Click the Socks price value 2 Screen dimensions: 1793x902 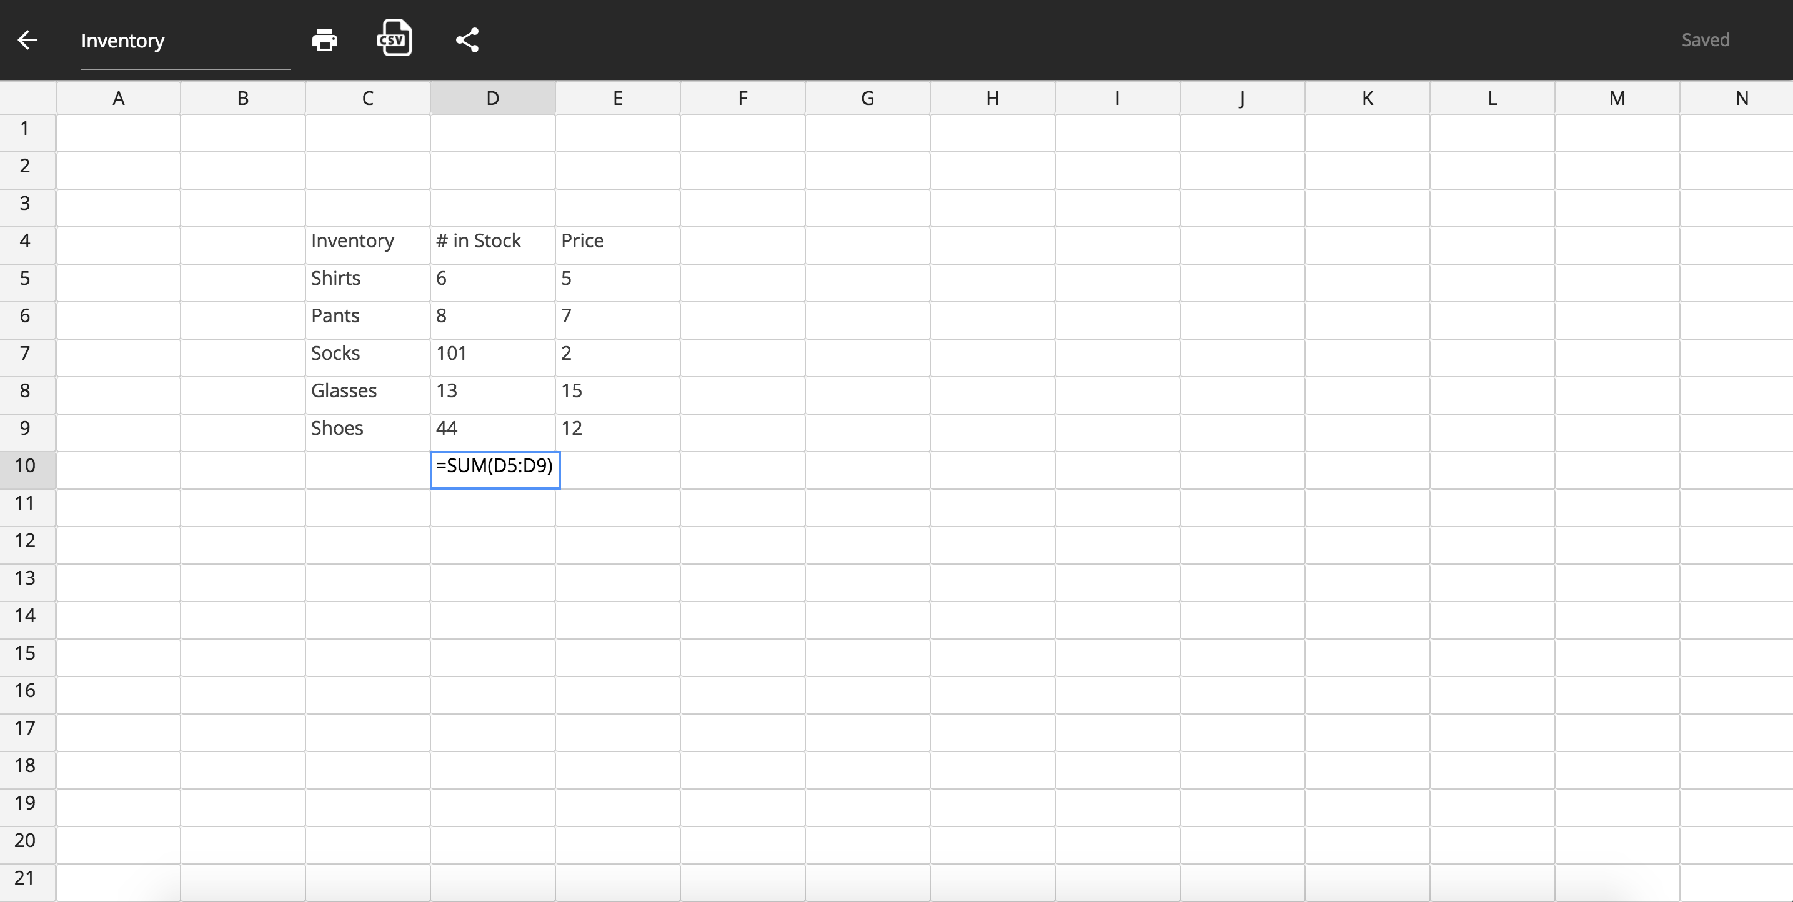(617, 358)
